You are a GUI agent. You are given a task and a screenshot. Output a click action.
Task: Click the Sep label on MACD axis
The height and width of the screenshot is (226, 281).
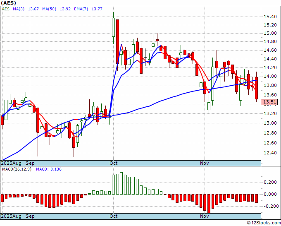click(x=30, y=216)
